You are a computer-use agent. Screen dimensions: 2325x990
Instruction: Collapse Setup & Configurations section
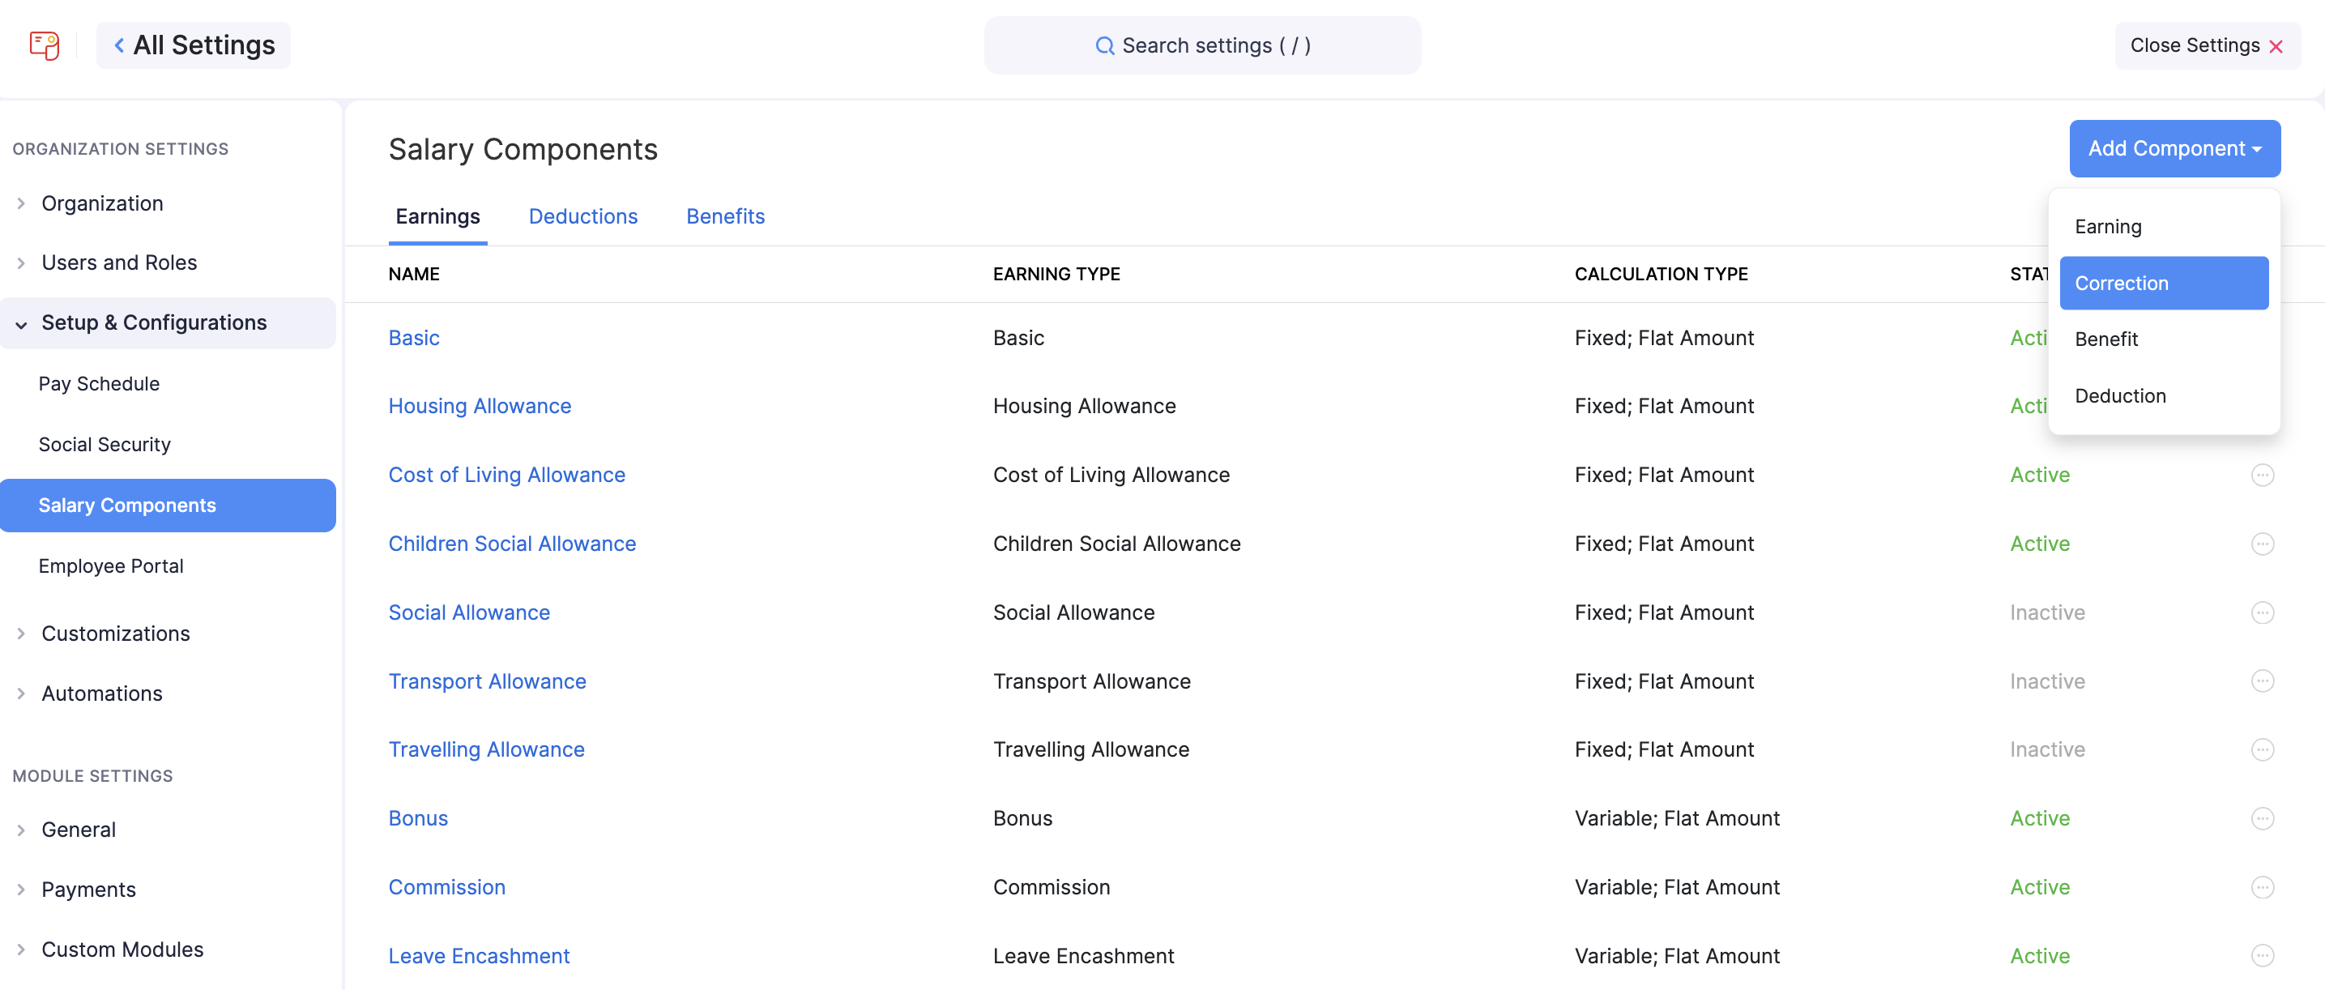click(153, 322)
